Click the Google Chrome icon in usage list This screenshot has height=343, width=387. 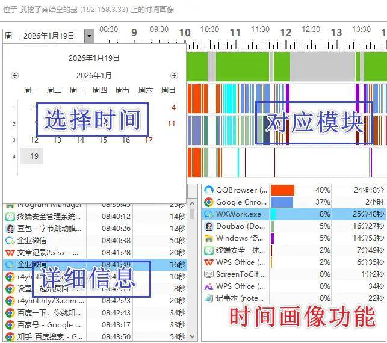click(x=209, y=202)
